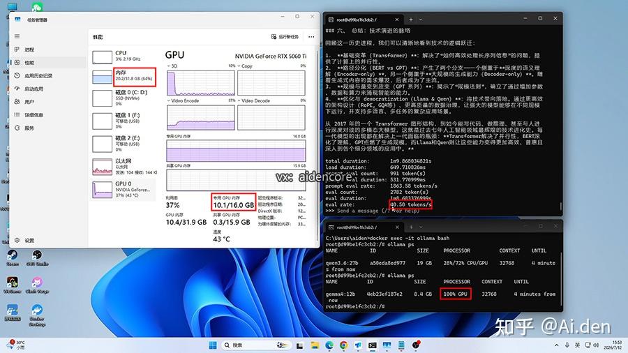628x353 pixels.
Task: Close the lower terminal's tab
Action: (x=397, y=227)
